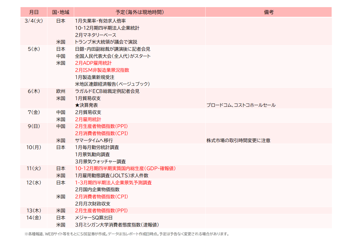Image resolution: width=363 pixels, height=245 pixels.
Task: Click 1月雇用動態調査(JOLTS)求人件数 entry
Action: [111, 175]
